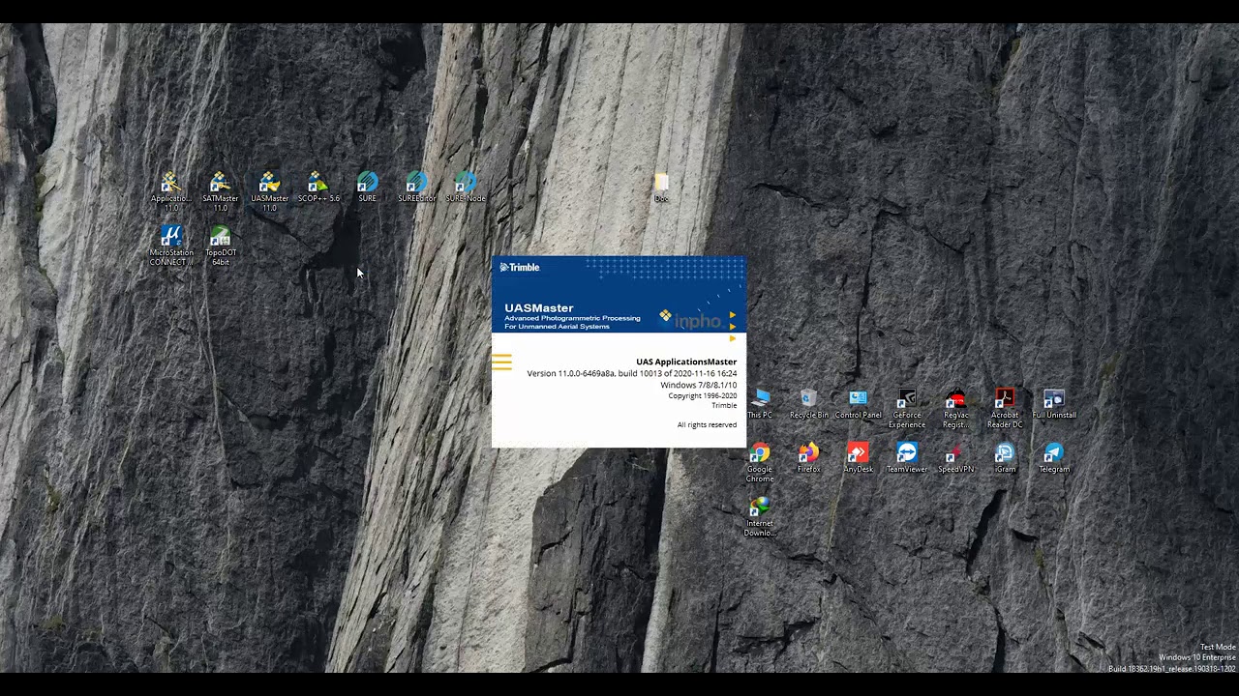Click the RegVac Registry desktop shortcut

point(956,409)
